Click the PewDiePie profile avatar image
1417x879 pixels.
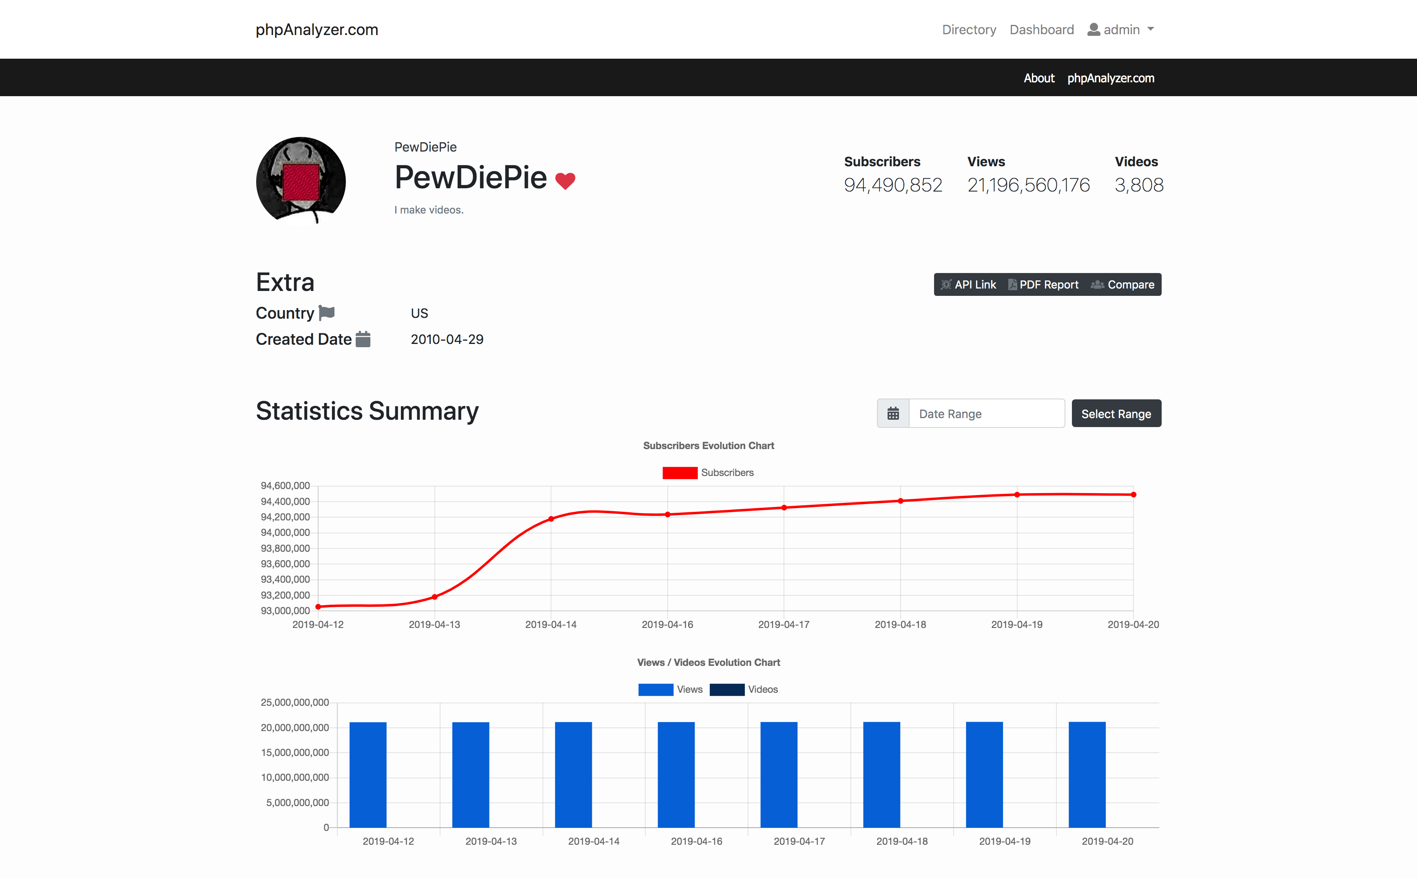(x=301, y=181)
